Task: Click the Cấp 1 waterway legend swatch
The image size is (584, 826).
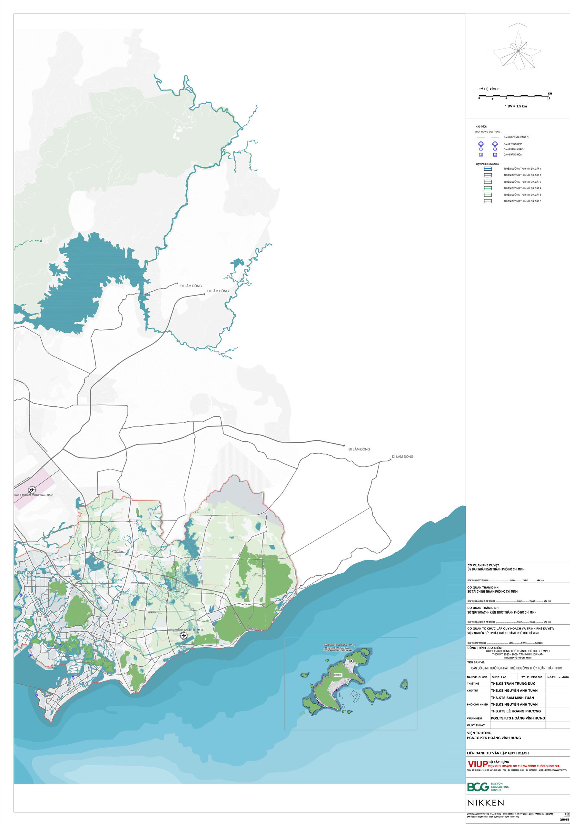Action: coord(488,169)
